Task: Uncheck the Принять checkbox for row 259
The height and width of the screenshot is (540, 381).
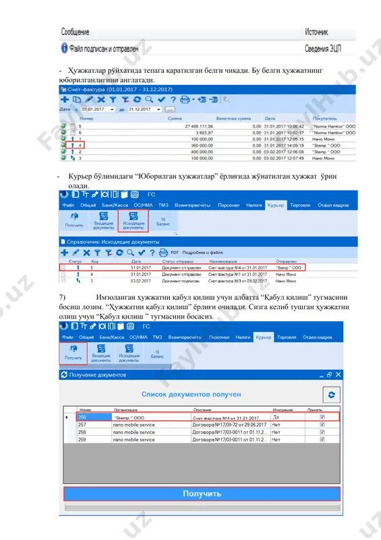Action: [322, 439]
